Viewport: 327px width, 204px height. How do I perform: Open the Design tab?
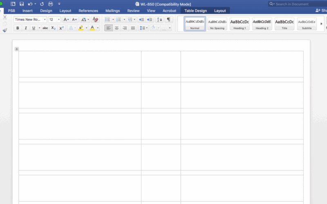click(x=46, y=11)
